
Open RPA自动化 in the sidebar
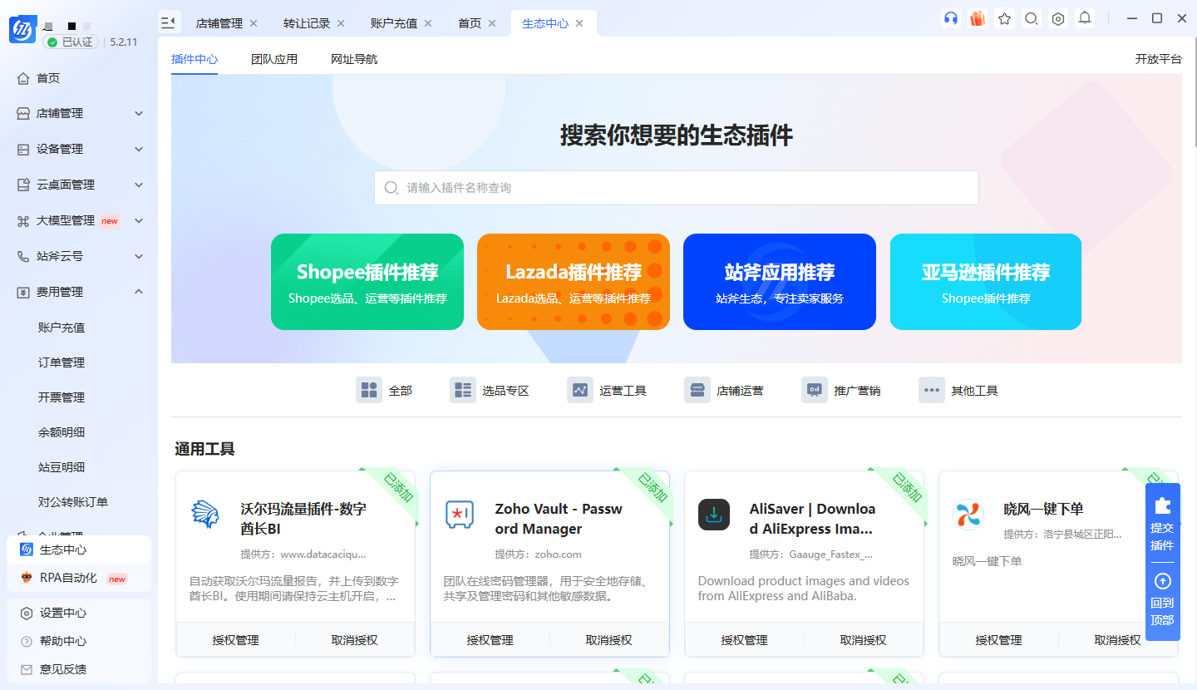(x=79, y=578)
